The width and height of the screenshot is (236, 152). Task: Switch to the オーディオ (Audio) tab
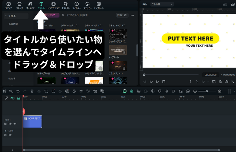click(x=30, y=6)
